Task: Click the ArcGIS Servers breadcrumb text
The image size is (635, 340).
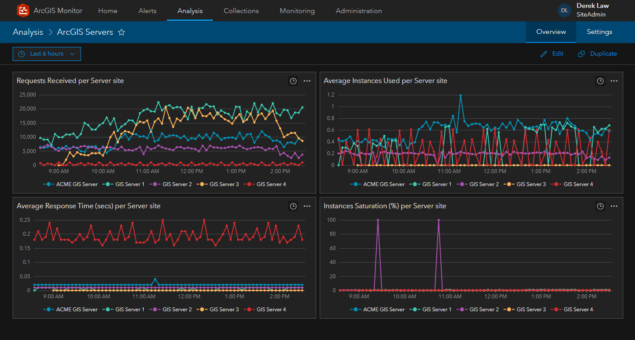Action: (x=85, y=32)
